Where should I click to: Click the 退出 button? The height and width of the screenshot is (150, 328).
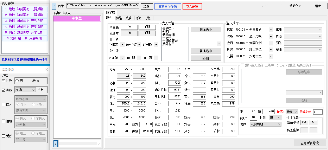pos(318,6)
